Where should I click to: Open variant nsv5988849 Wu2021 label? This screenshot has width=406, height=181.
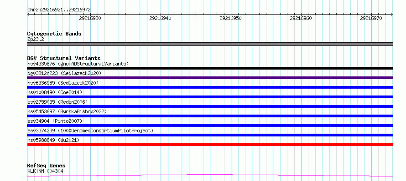coord(53,140)
